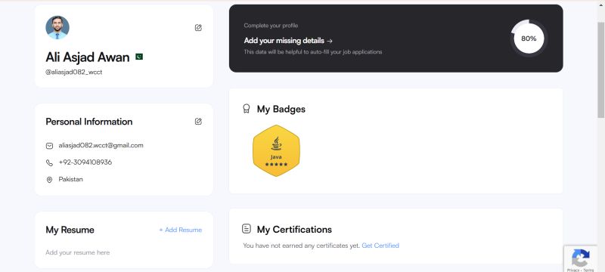Select the @aliasjad082_wcct username
605x272 pixels.
(x=74, y=72)
